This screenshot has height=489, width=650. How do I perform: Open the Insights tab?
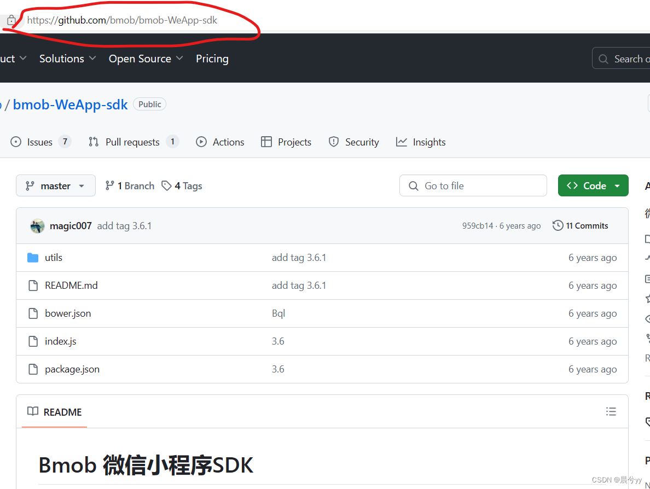tap(421, 142)
